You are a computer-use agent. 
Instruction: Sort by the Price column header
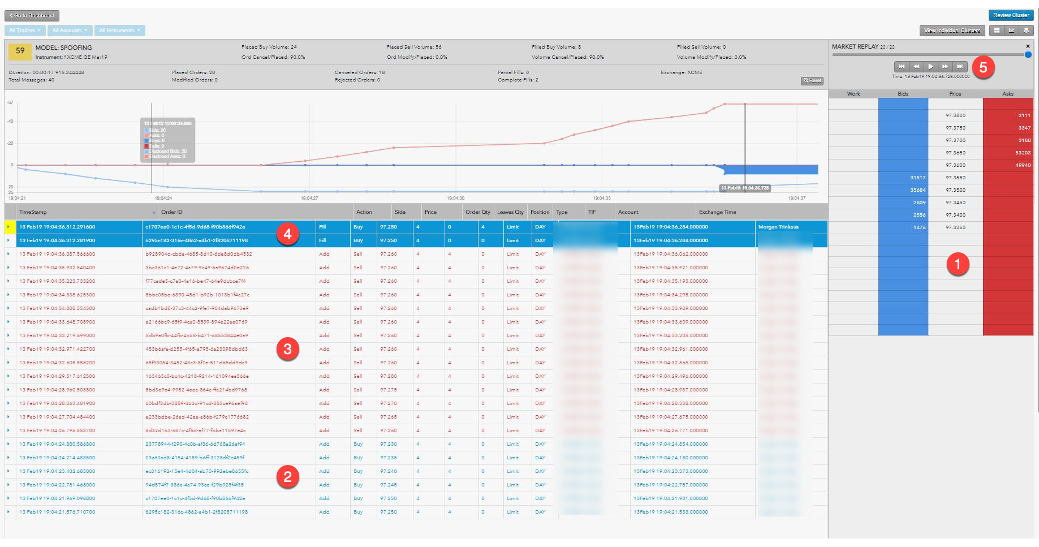click(x=431, y=212)
